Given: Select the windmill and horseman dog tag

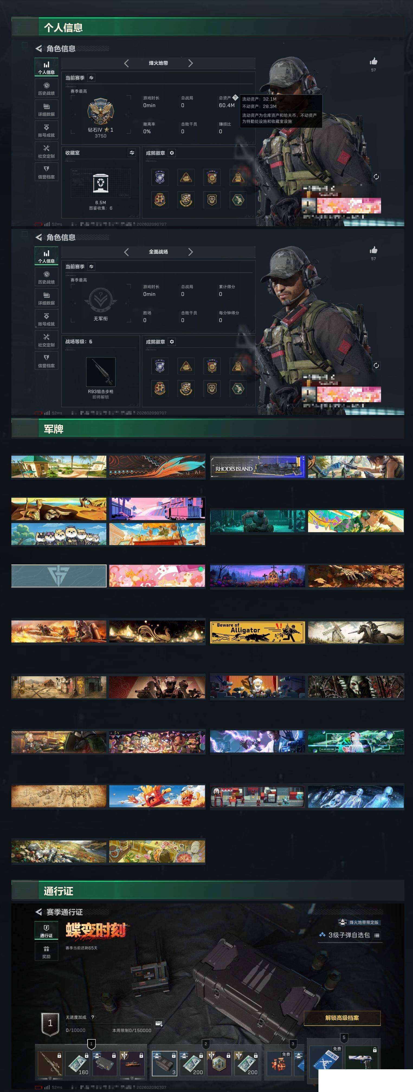Looking at the screenshot, I should coord(356,632).
